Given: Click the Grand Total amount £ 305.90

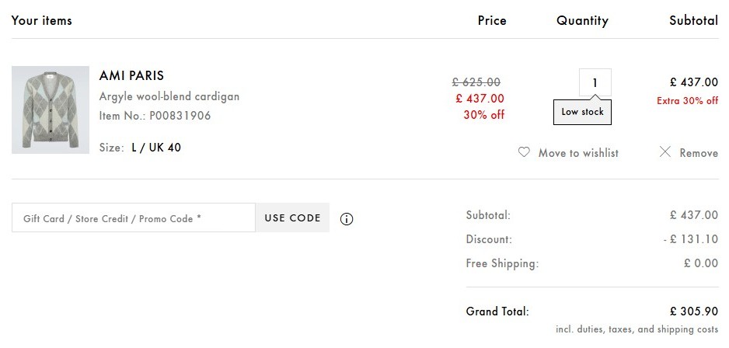Looking at the screenshot, I should tap(694, 311).
